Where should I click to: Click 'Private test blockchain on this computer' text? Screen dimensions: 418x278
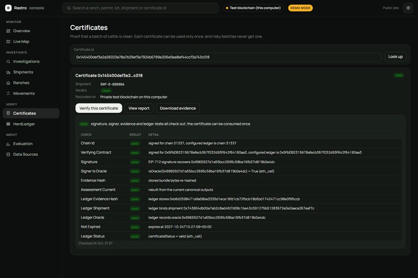point(134,97)
